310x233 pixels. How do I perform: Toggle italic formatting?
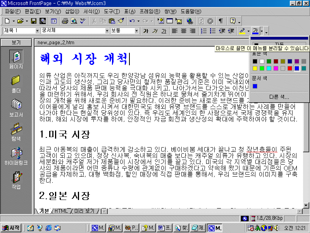[155, 31]
